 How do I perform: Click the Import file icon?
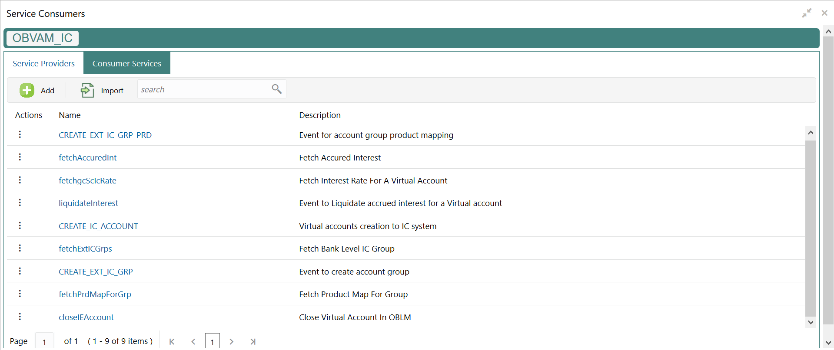(87, 90)
